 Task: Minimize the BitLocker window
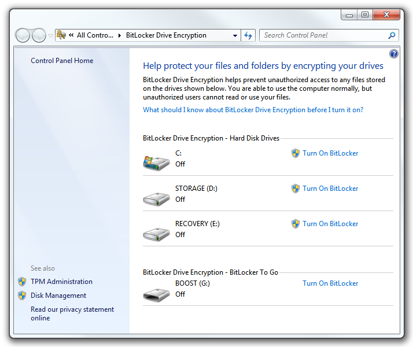click(x=349, y=14)
